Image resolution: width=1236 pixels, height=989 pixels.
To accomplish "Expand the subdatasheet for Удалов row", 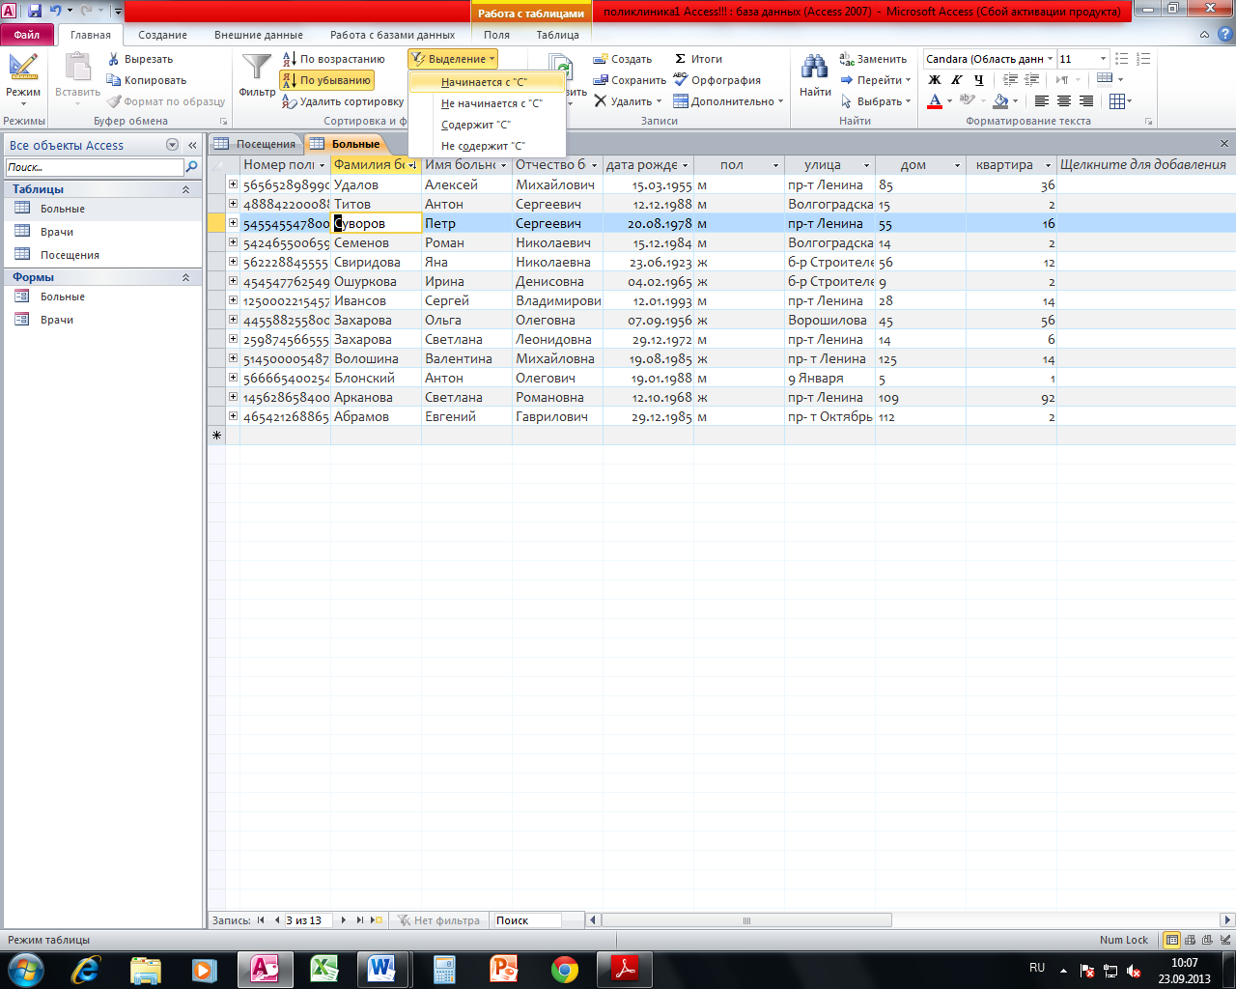I will pyautogui.click(x=233, y=184).
